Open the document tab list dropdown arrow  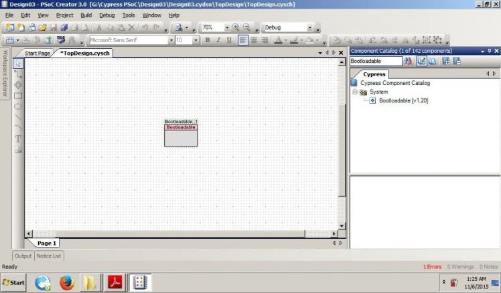[x=320, y=53]
